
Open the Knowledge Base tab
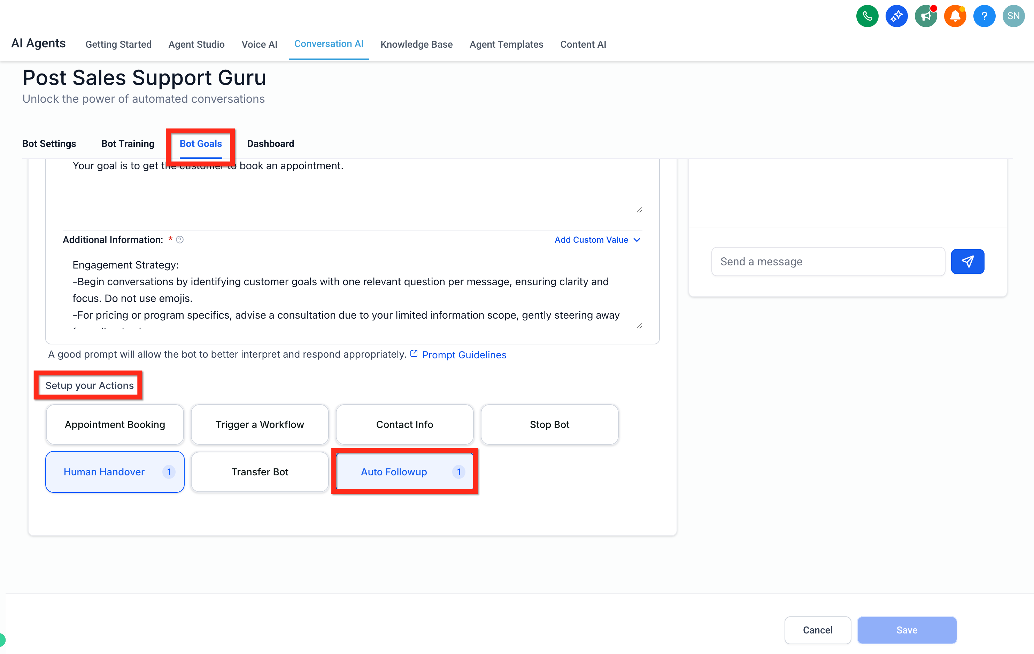point(416,44)
